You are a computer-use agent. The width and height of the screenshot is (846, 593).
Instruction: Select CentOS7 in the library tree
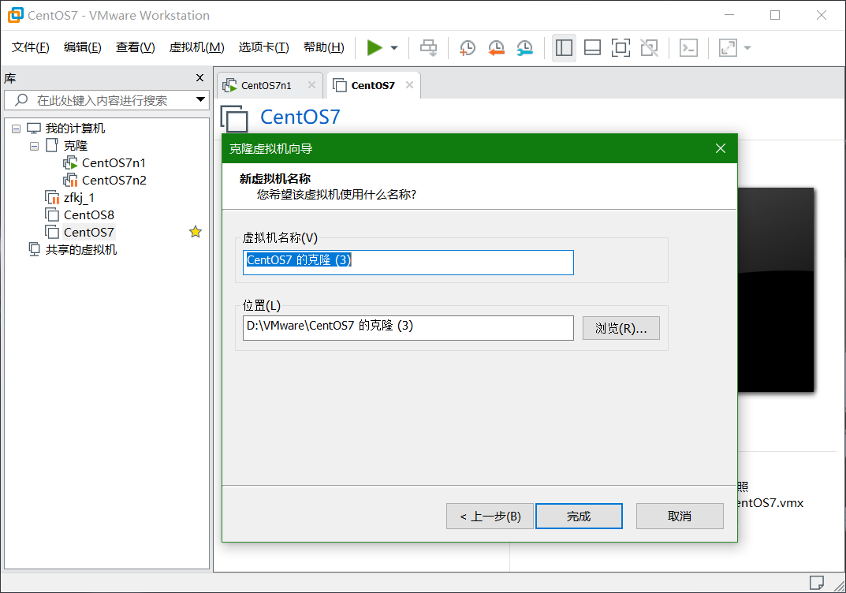[x=89, y=232]
